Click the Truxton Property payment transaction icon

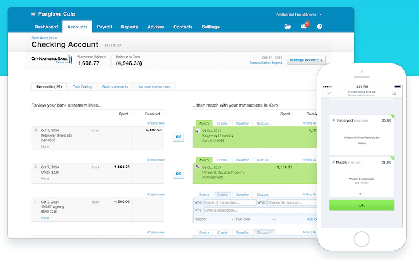(198, 167)
